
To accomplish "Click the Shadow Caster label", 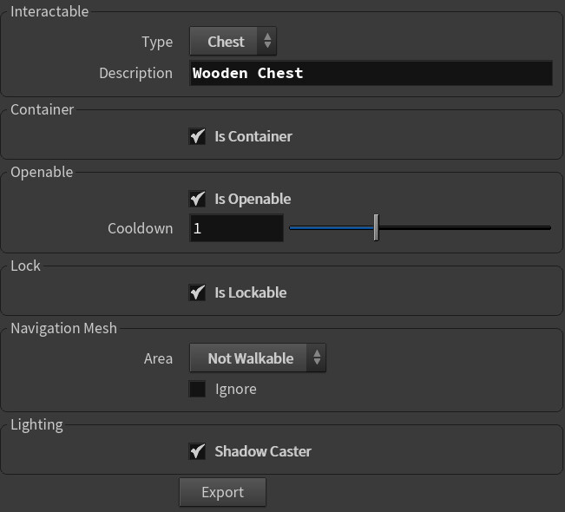I will coord(263,451).
